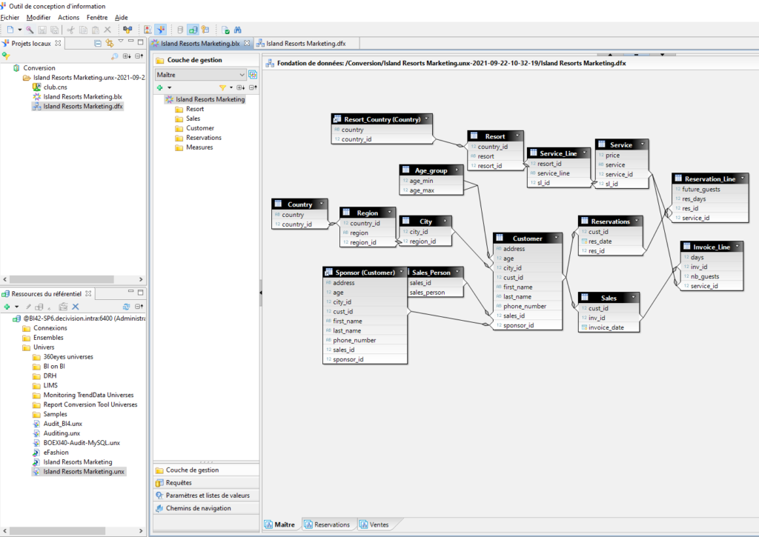Viewport: 759px width, 537px height.
Task: Click the view icon beside Maître dropdown
Action: 253,75
